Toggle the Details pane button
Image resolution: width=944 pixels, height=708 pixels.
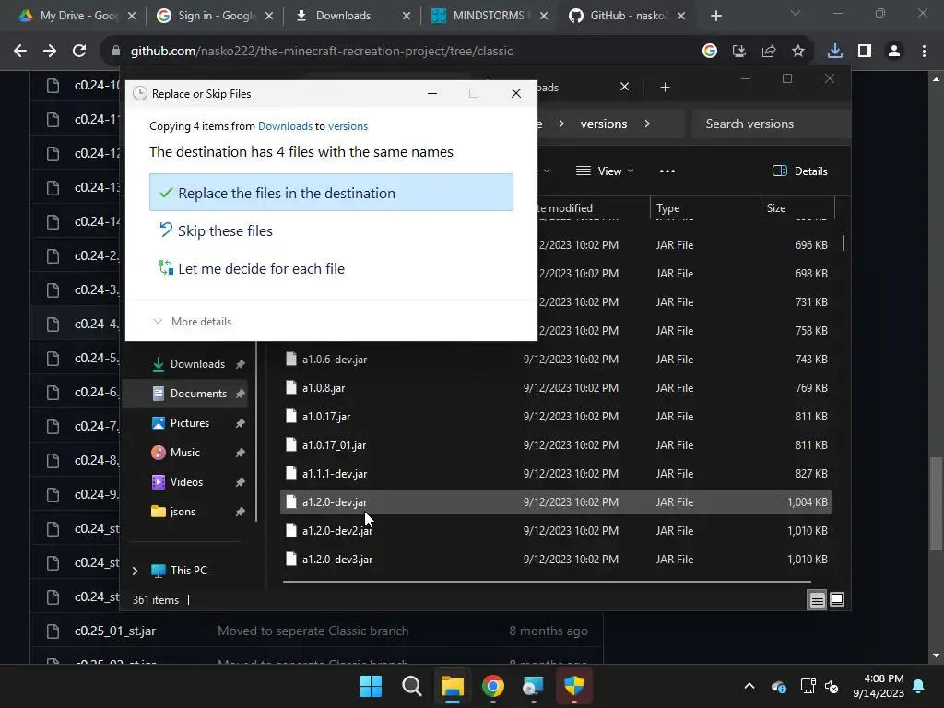[799, 171]
